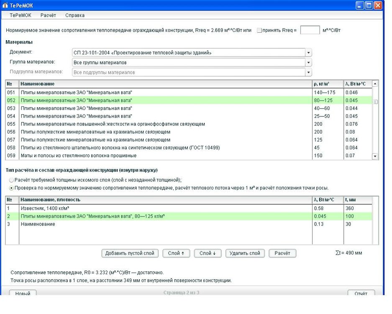
Task: Select 'Расчёт требуемой толщины искомого слоя' option
Action: tap(11, 180)
